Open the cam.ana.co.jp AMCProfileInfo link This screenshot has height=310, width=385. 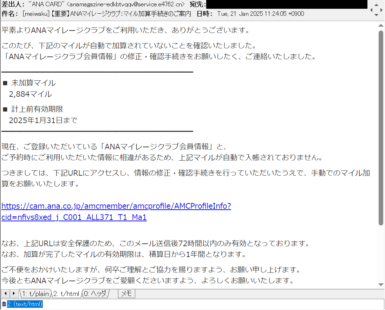[116, 211]
